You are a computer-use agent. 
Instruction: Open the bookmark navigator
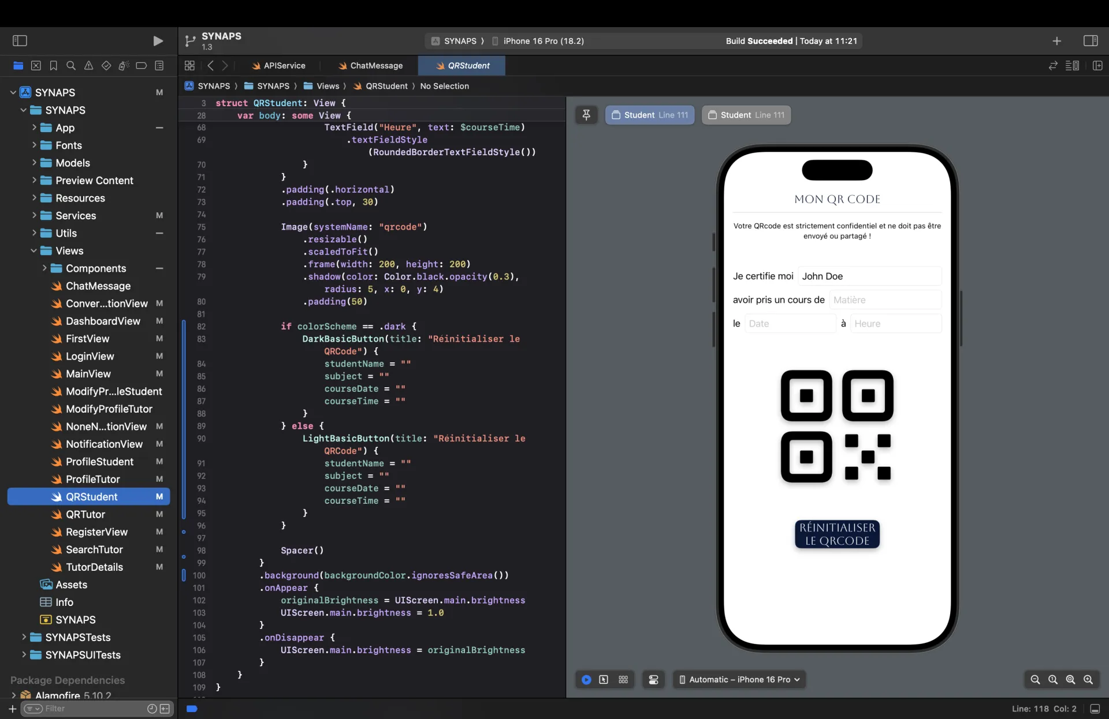coord(54,66)
